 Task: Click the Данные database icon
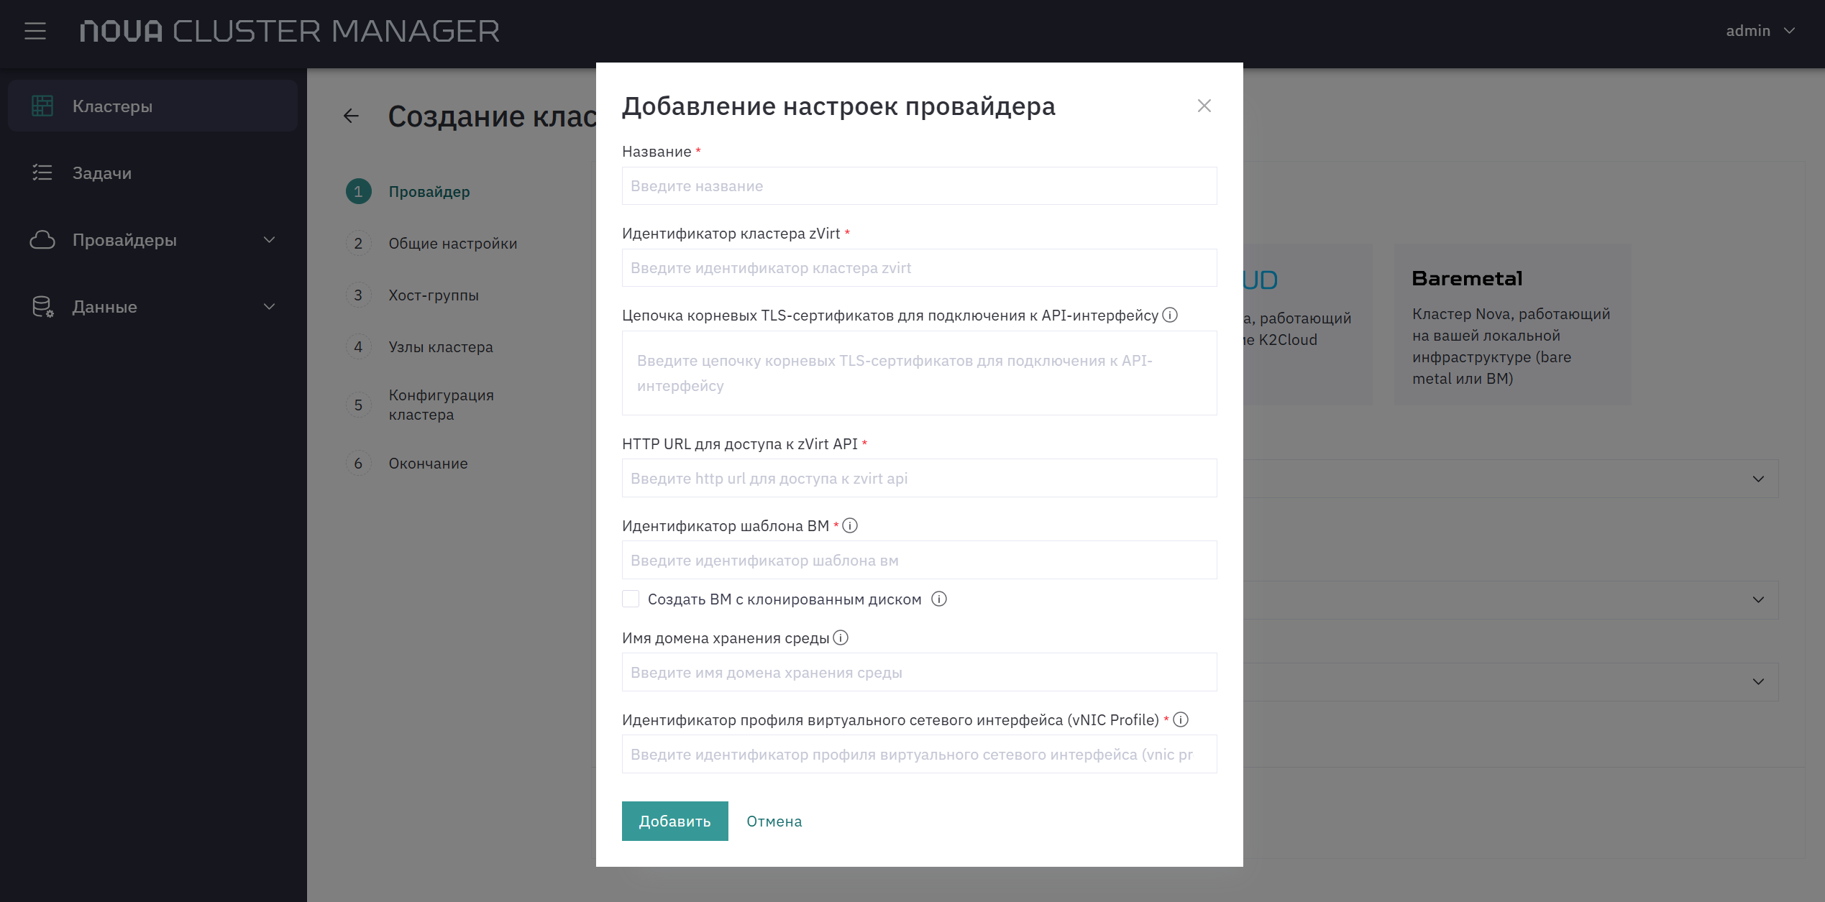pyautogui.click(x=42, y=307)
